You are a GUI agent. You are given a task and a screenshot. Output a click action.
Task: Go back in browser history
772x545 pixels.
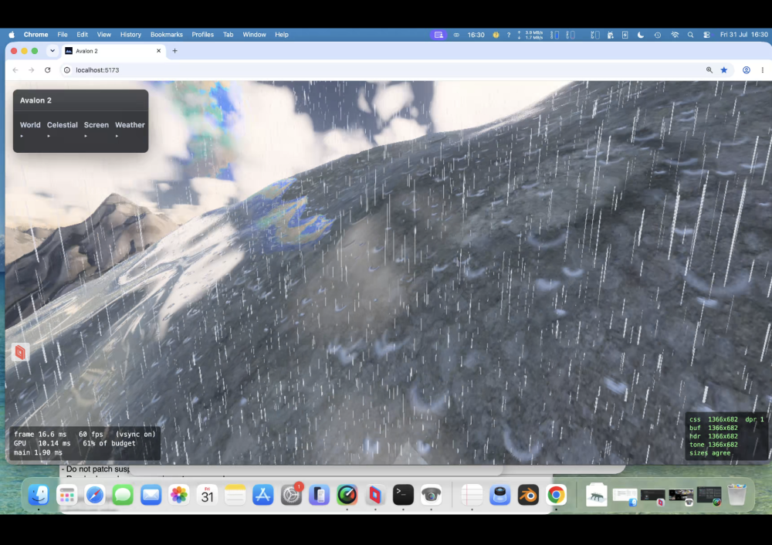(x=15, y=70)
